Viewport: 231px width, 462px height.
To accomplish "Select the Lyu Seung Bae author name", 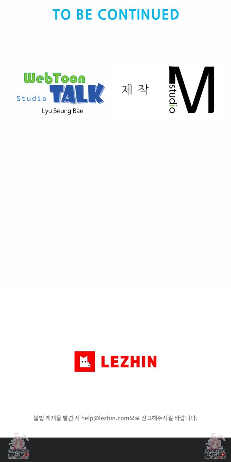I will click(63, 111).
